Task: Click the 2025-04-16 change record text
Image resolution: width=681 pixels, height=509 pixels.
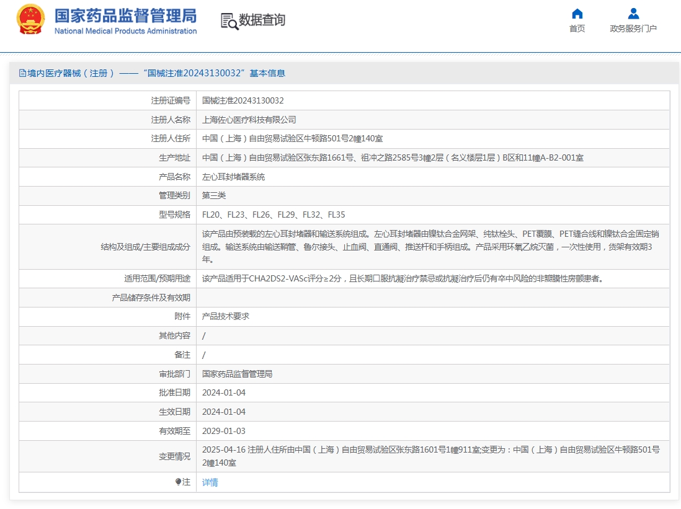Action: (431, 456)
